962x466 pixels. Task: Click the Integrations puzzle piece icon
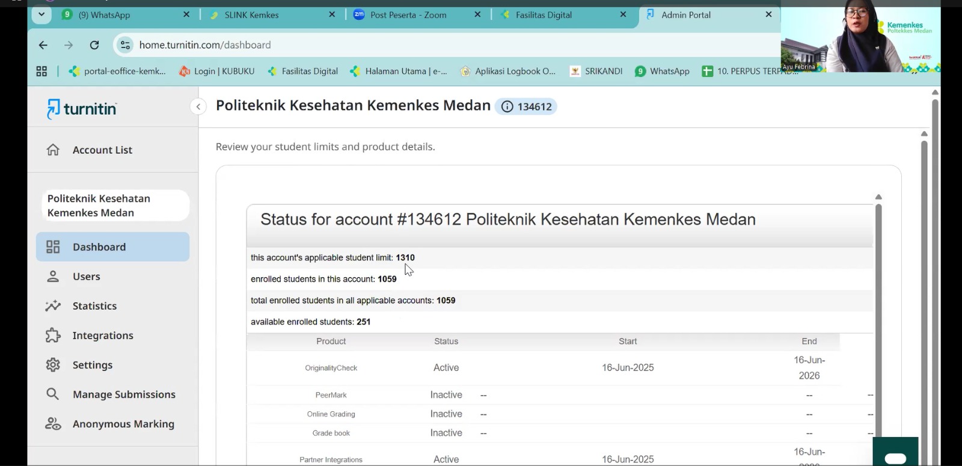click(53, 336)
